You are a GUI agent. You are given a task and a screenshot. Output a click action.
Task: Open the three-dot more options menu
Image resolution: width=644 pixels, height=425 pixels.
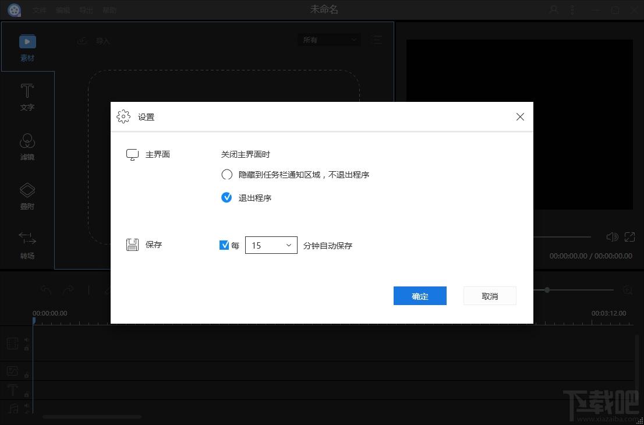pyautogui.click(x=572, y=10)
